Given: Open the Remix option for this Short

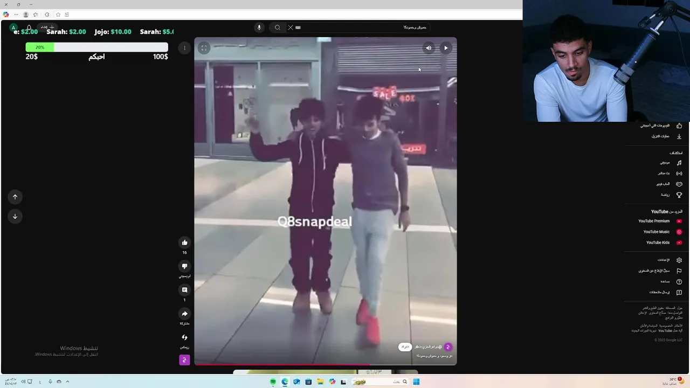Looking at the screenshot, I should pos(184,337).
